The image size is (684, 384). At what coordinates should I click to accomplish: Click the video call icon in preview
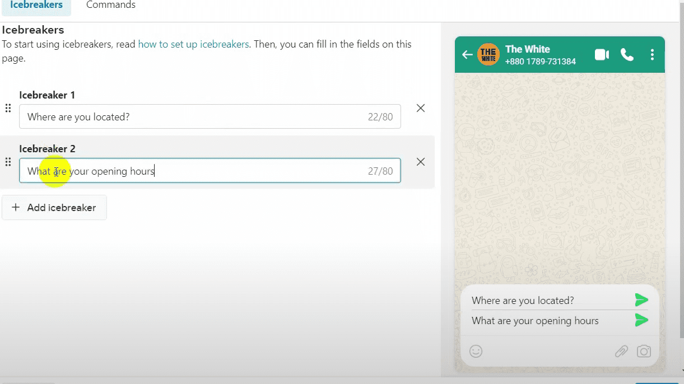(602, 55)
